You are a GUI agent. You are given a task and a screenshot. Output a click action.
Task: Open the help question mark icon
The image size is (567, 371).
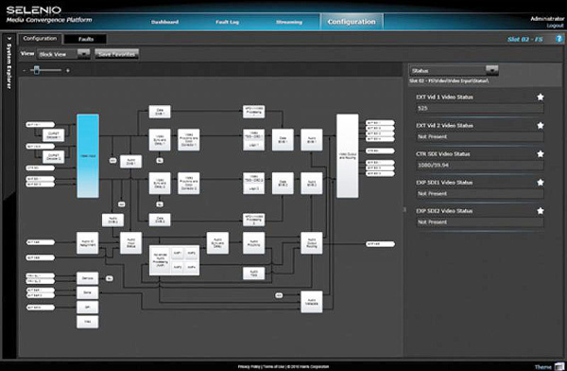(559, 39)
